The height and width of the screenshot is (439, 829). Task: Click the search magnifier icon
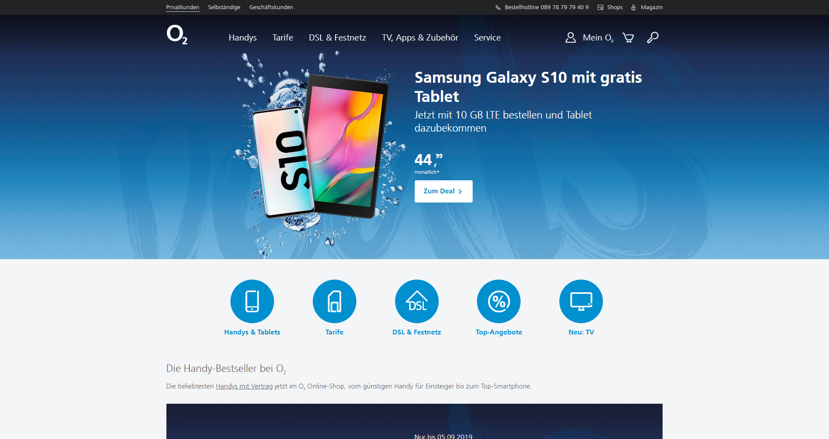click(x=653, y=37)
